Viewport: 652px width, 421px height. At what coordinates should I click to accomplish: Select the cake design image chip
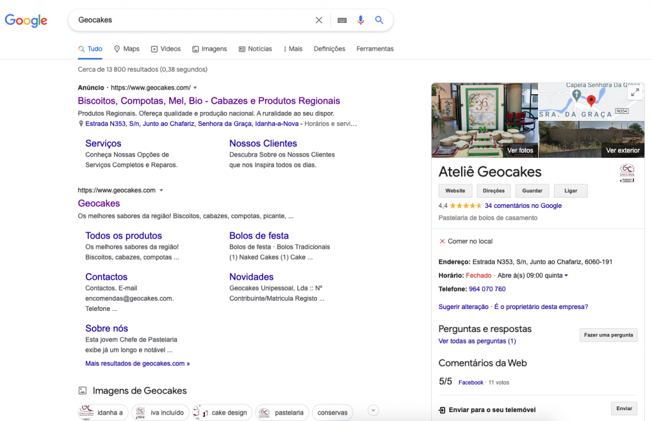[222, 412]
